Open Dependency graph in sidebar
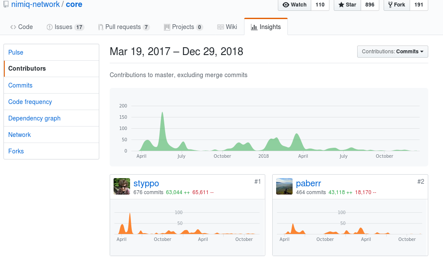The width and height of the screenshot is (443, 260). pos(52,118)
